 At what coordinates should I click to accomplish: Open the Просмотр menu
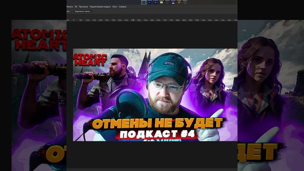[x=83, y=7]
